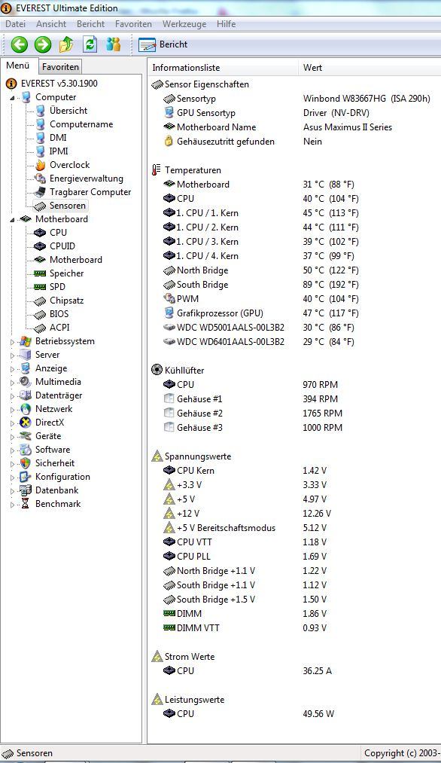This screenshot has width=441, height=763.
Task: Expand the Datenträger tree node
Action: pos(12,395)
